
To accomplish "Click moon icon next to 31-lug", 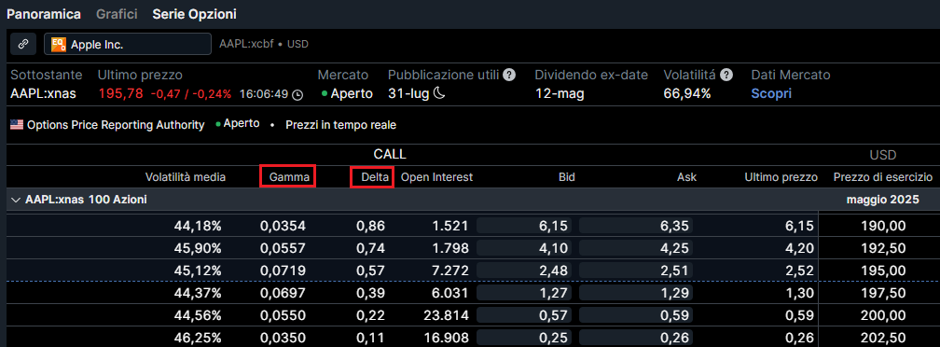I will point(439,93).
